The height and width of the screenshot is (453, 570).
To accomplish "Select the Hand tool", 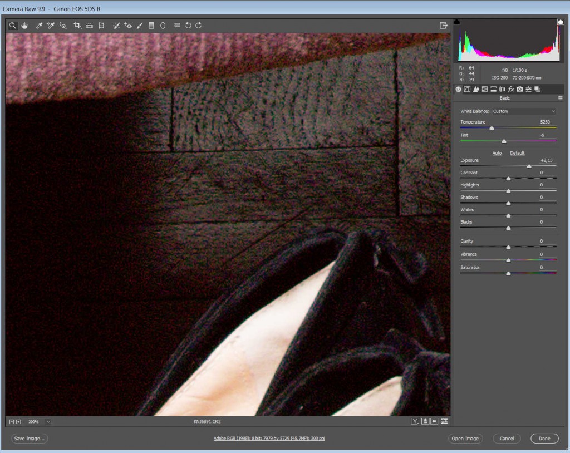I will point(24,26).
